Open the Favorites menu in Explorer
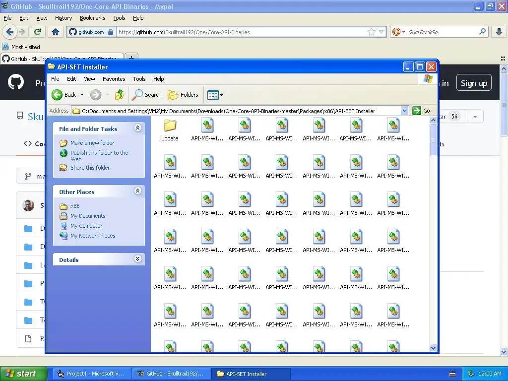This screenshot has height=381, width=508. pos(114,79)
